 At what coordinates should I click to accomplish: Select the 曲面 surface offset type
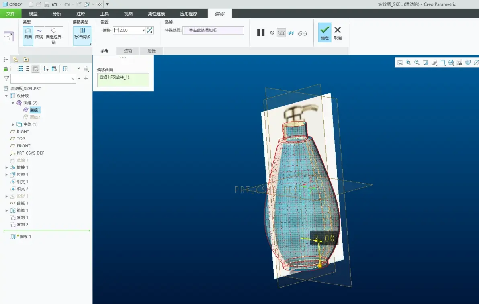28,36
